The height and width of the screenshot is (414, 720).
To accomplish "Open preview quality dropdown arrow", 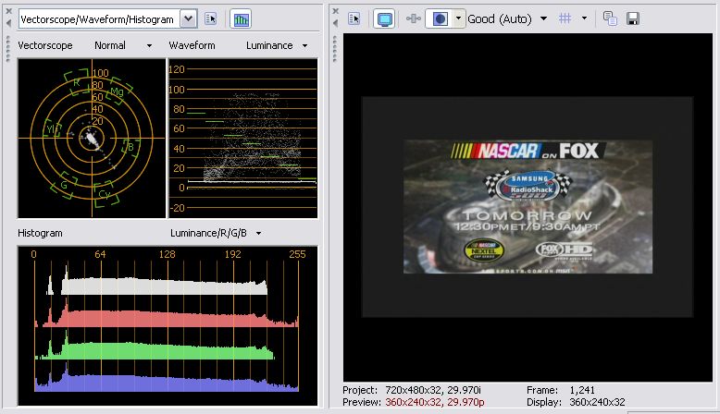I will point(543,18).
